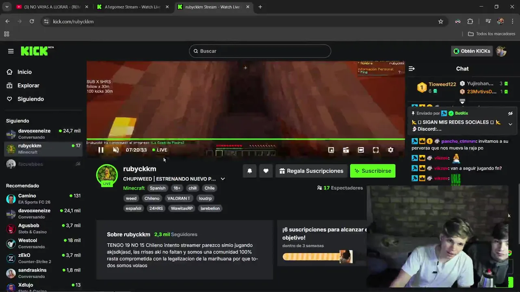Open browser extensions puzzle icon
The width and height of the screenshot is (520, 292).
tap(470, 21)
